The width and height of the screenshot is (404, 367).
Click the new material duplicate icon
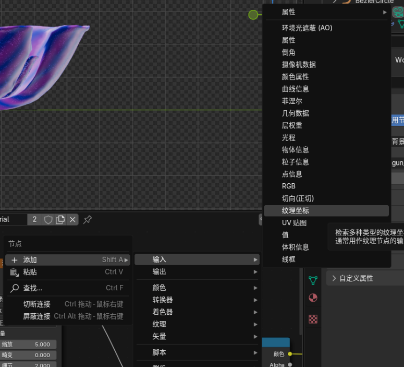click(60, 220)
